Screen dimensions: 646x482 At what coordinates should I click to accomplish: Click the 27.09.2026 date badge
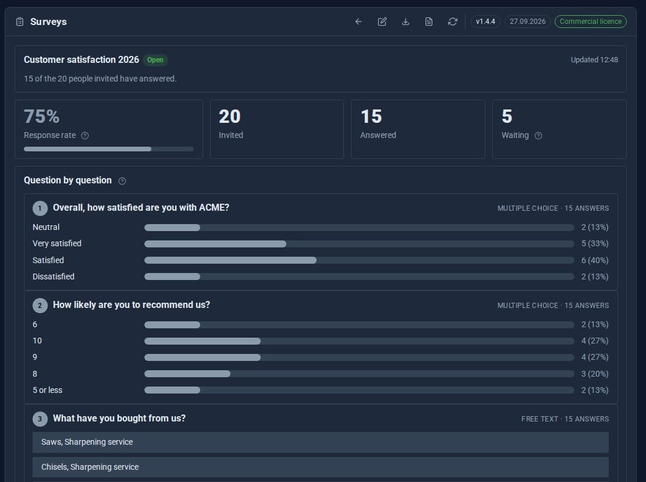[527, 22]
